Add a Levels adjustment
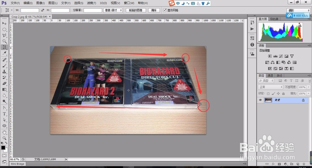Screen dimensions: 312x168 click(x=275, y=56)
